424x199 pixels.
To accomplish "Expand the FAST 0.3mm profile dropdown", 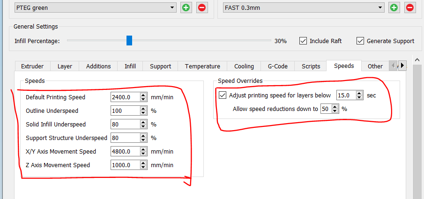I will pos(303,7).
